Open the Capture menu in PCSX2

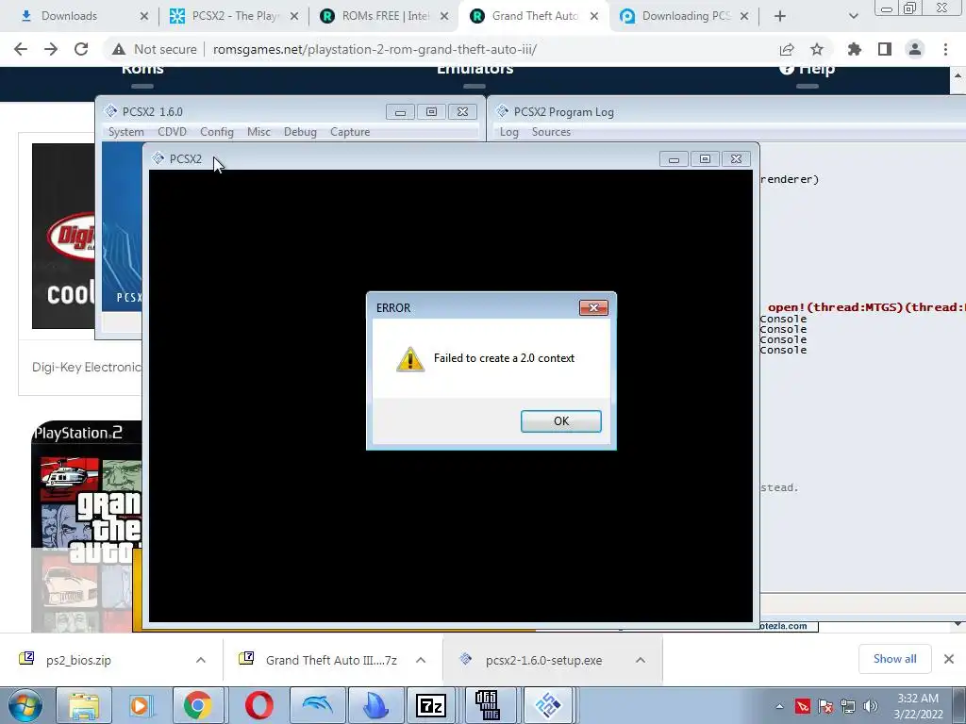pyautogui.click(x=350, y=132)
